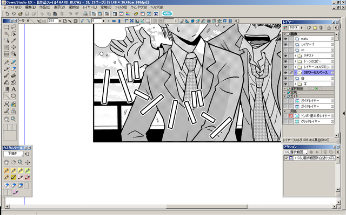Screen dimensions: 346x215
Task: Click the horizontal scrollbar thumb
Action: (x=207, y=206)
